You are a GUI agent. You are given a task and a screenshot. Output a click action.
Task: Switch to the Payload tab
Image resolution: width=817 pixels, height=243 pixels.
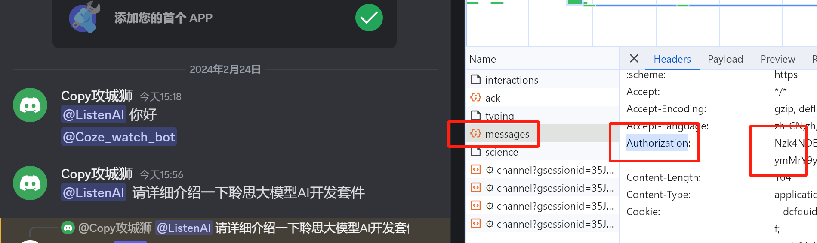click(725, 59)
